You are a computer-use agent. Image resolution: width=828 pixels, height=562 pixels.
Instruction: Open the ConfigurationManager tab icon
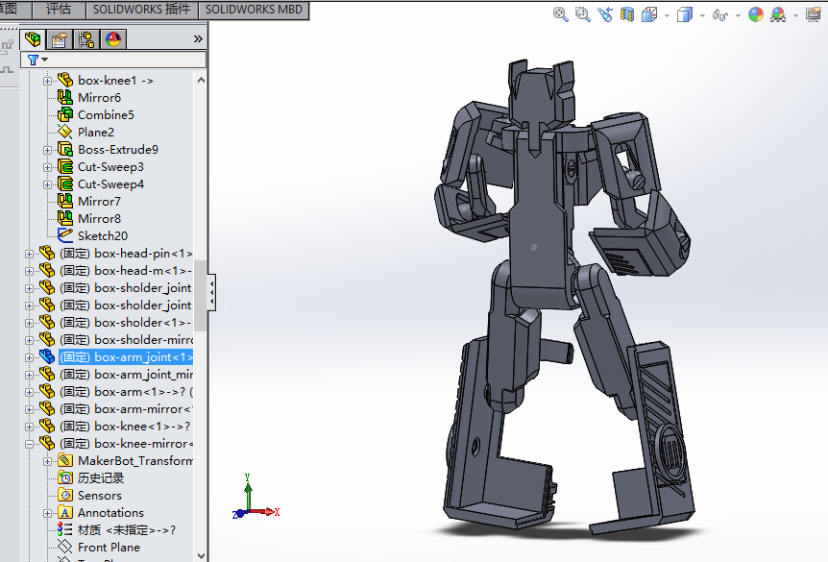click(86, 39)
